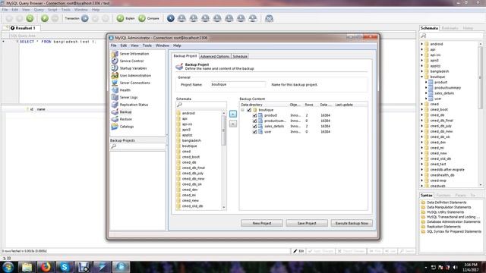Click the Compare query icon

pos(142,18)
